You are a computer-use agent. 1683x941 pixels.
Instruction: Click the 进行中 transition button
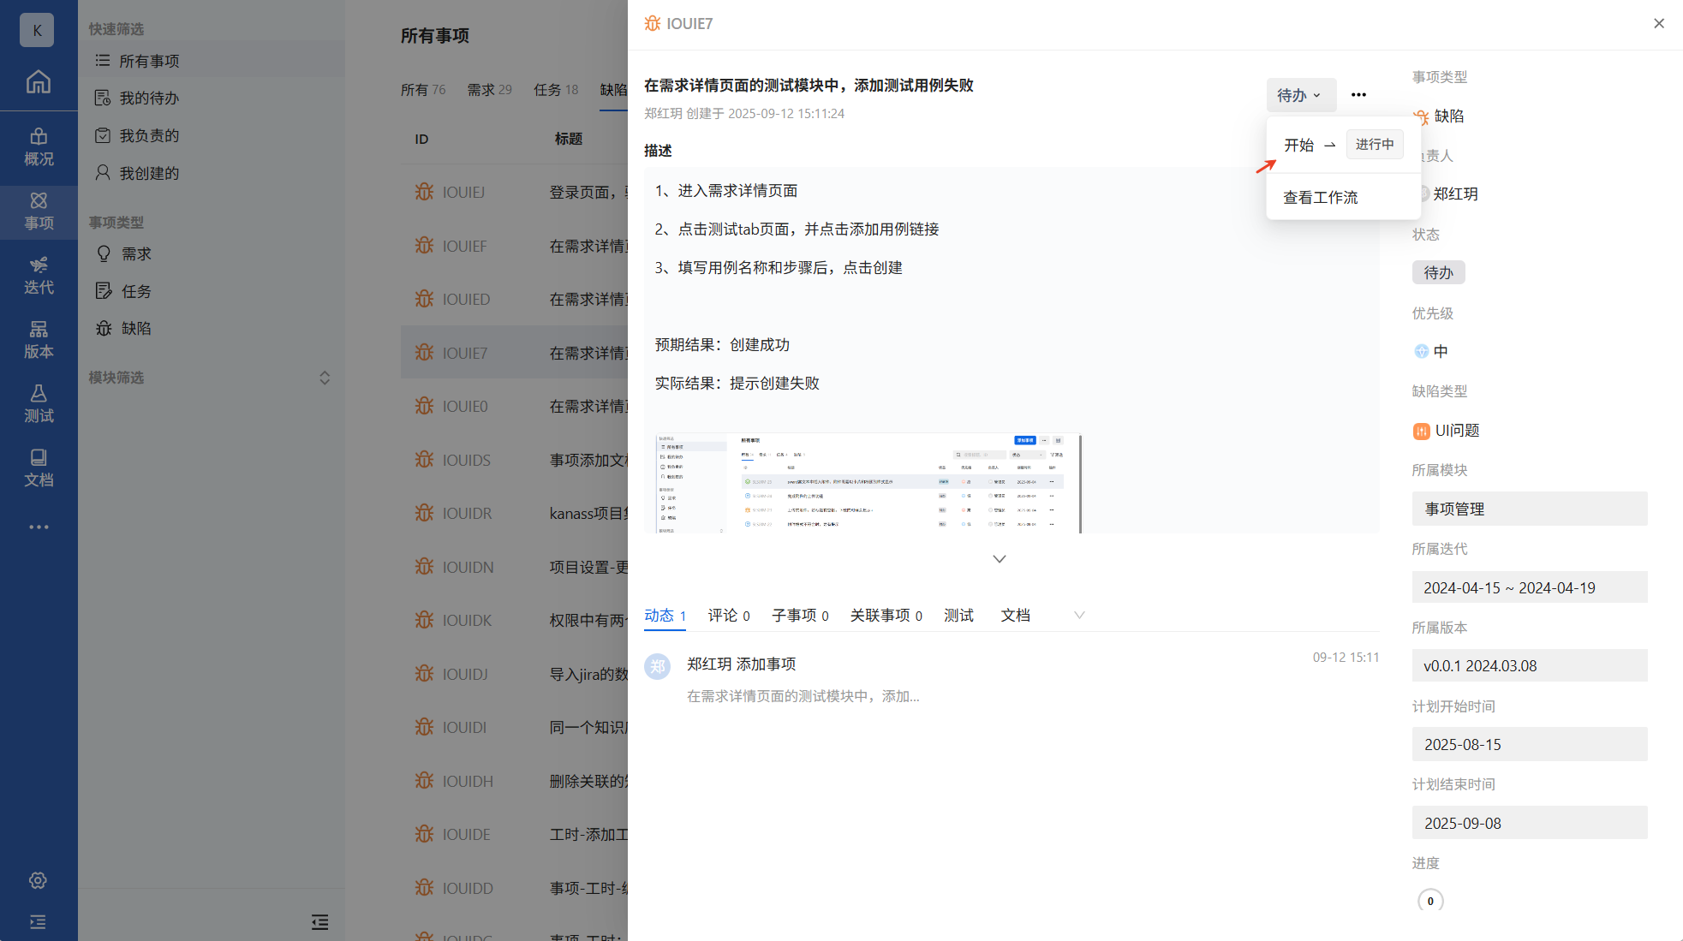tap(1374, 145)
